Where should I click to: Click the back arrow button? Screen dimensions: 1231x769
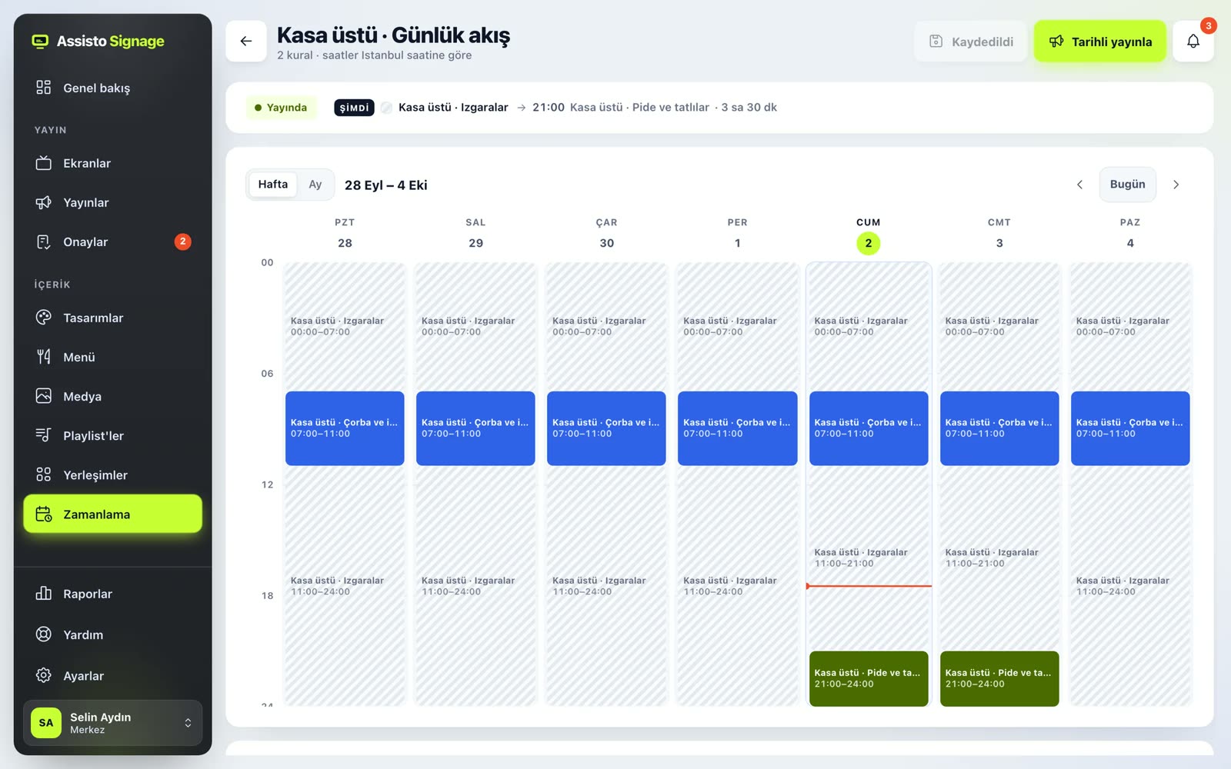pyautogui.click(x=246, y=42)
